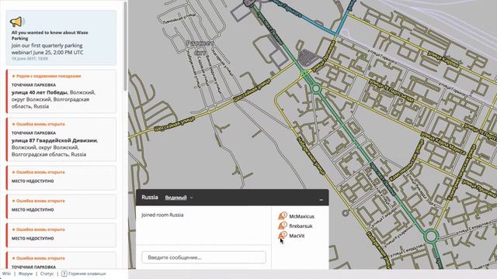Click the keyboard shortcuts question-mark icon
The image size is (497, 279).
pos(64,274)
